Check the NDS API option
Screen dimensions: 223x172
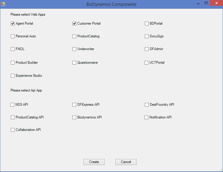(13, 105)
